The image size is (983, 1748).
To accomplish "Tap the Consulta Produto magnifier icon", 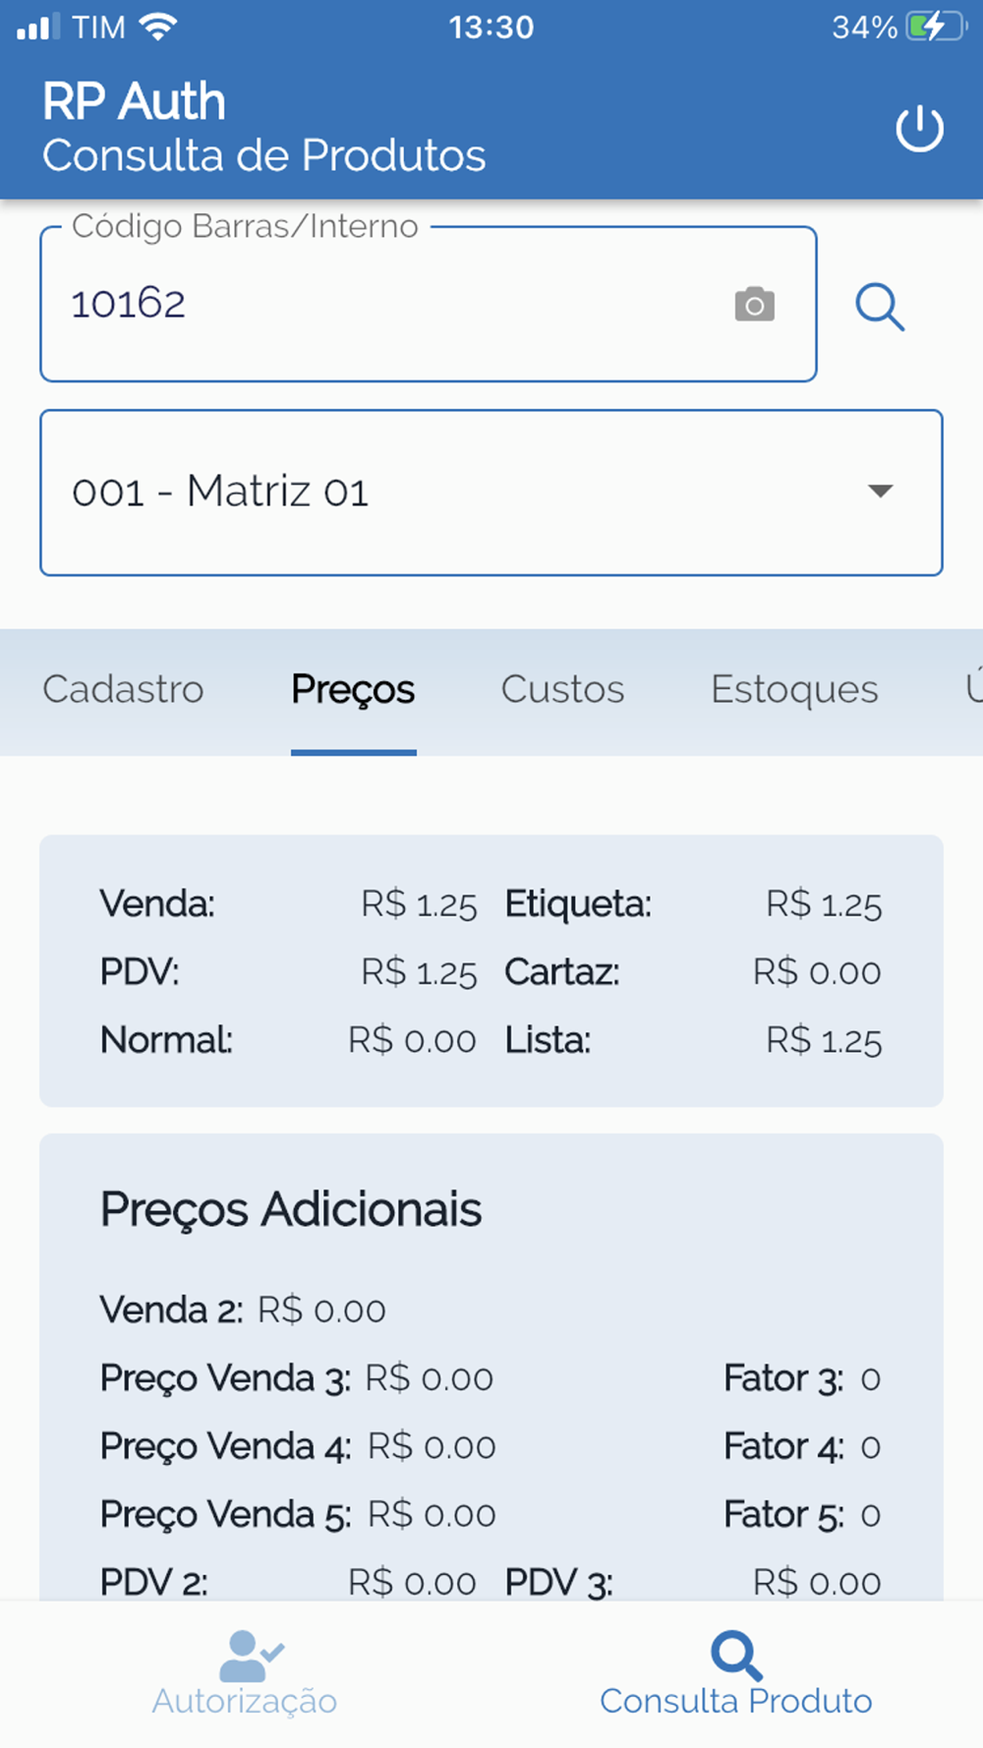I will pos(736,1657).
